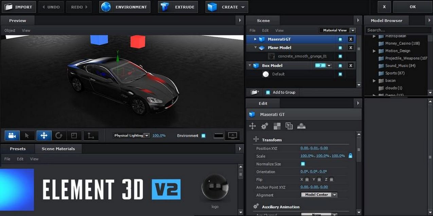Click the Extrude button
433x216 pixels.
(x=179, y=7)
